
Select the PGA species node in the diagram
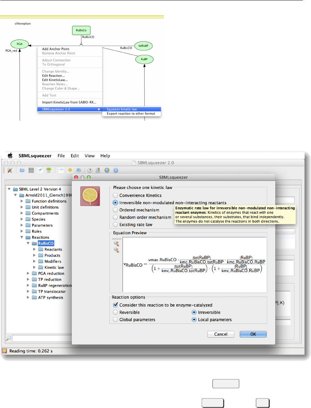coord(19,44)
